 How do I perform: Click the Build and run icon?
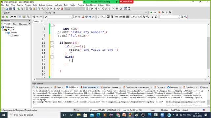click(x=55, y=9)
